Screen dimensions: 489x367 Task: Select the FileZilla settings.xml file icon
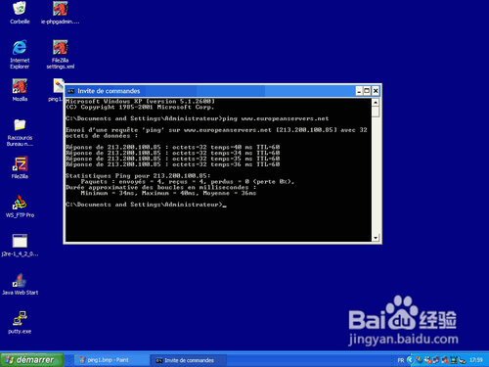(x=61, y=54)
